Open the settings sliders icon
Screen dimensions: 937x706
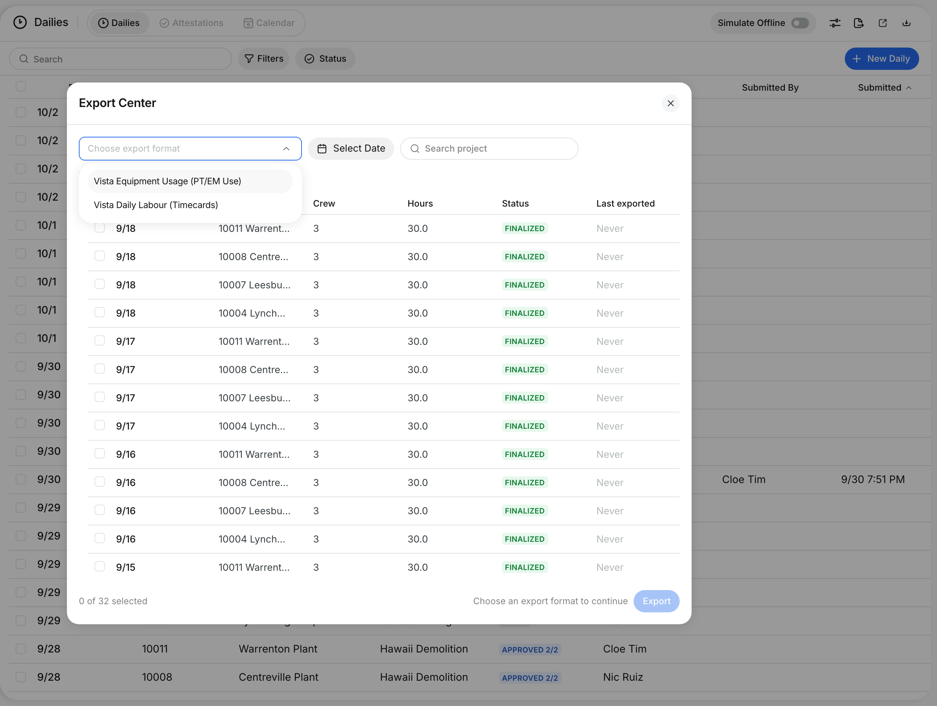pos(835,23)
